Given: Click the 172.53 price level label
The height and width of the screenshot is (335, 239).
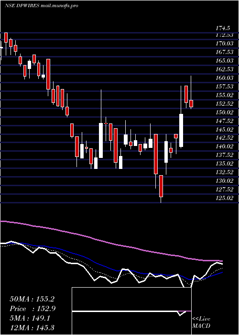Looking at the screenshot, I should [x=226, y=35].
